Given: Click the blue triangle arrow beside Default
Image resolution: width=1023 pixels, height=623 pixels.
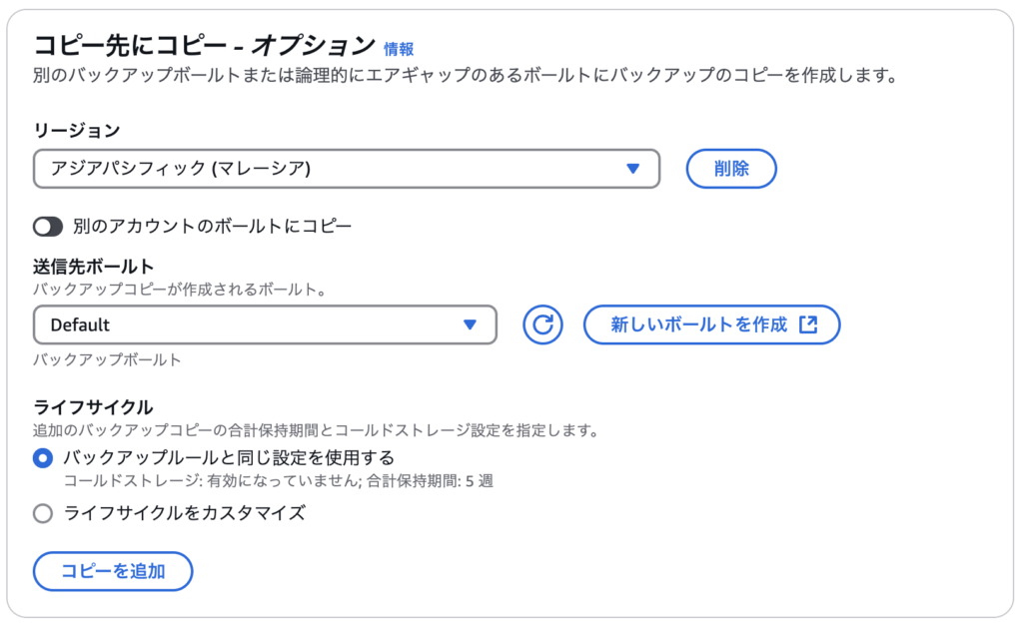Looking at the screenshot, I should pos(470,324).
